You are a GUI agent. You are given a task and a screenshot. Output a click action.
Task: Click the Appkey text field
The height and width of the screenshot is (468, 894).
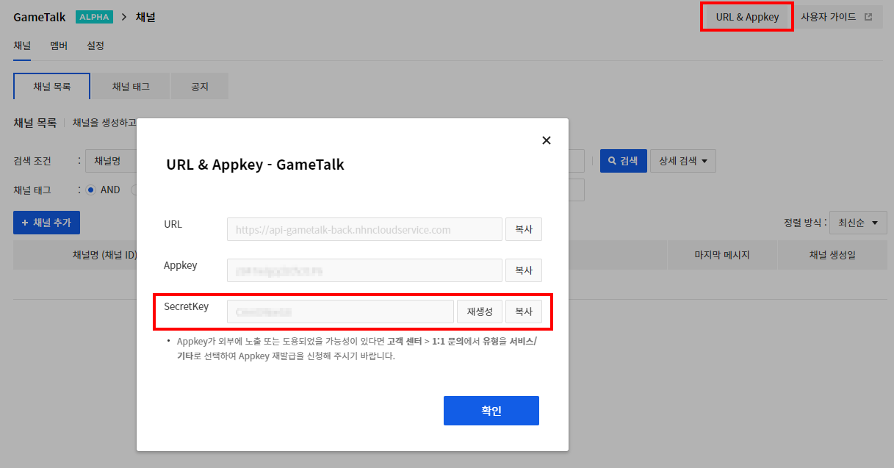tap(364, 270)
